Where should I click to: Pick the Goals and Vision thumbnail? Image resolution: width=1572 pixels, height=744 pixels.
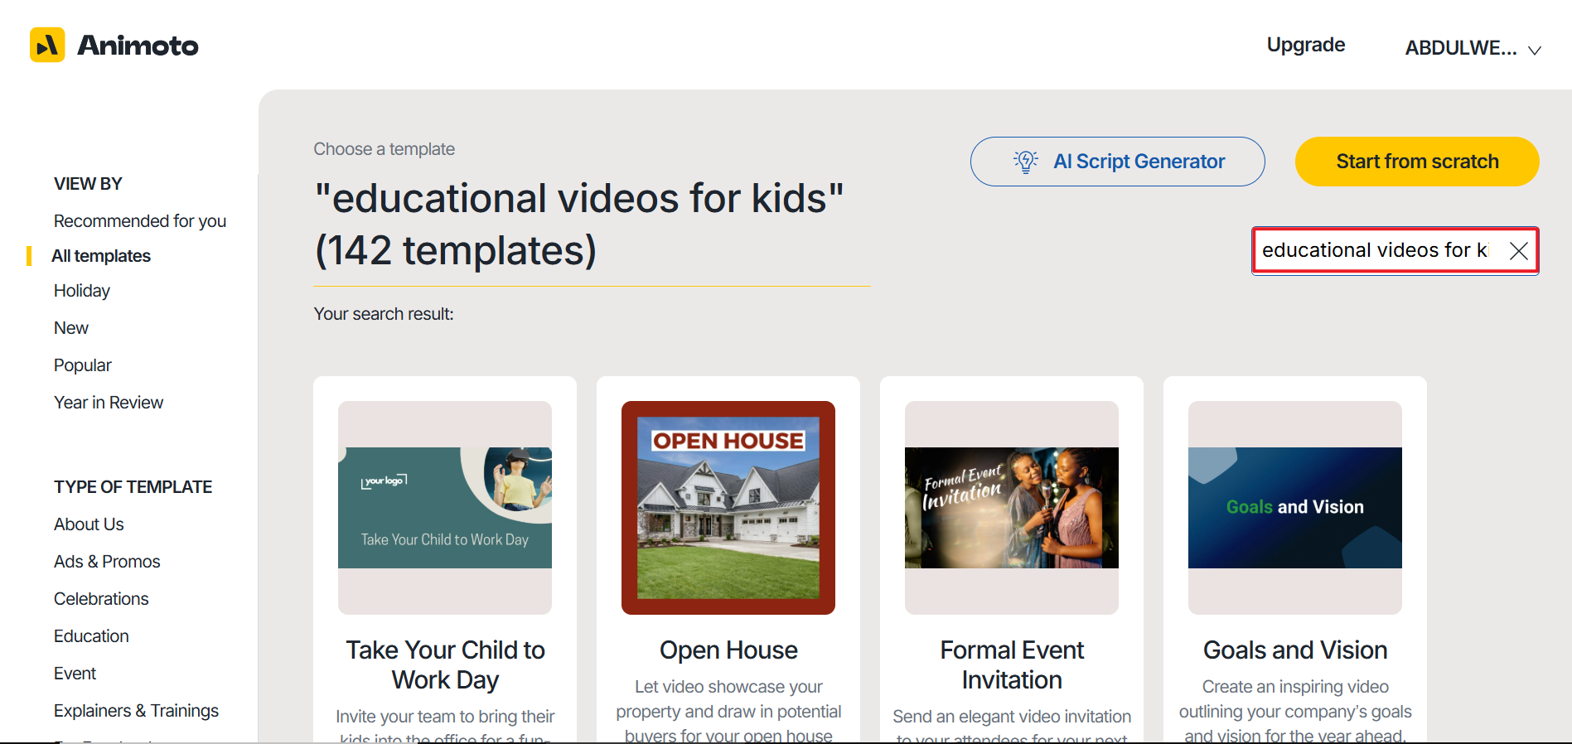point(1295,508)
